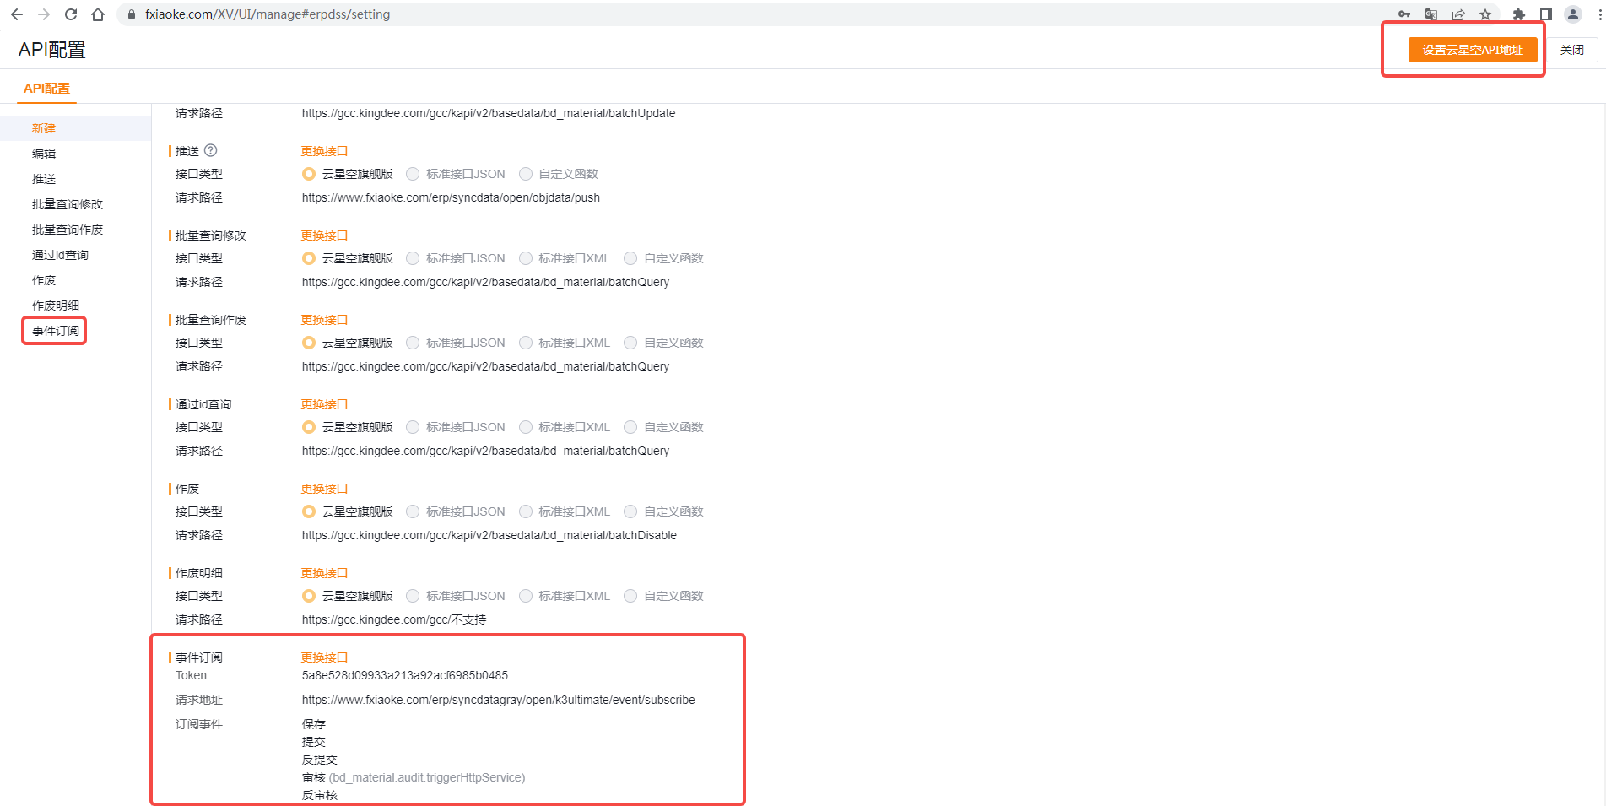Select 标准接口JSON radio under 批量查询作废
The width and height of the screenshot is (1606, 806).
coord(413,343)
